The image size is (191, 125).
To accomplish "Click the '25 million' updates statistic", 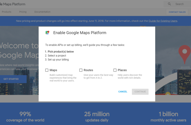I will [x=97, y=114].
